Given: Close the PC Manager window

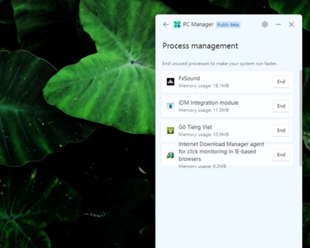Looking at the screenshot, I should 291,24.
